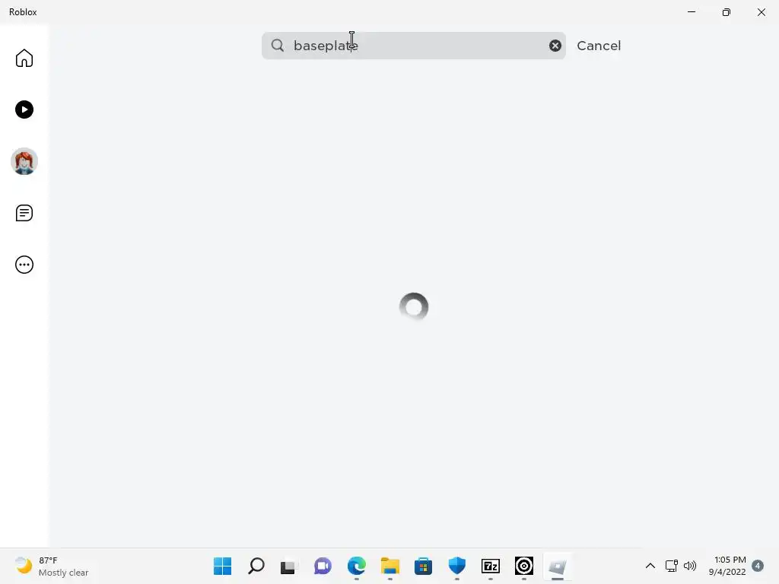Viewport: 779px width, 584px height.
Task: Clear the baseplate search text
Action: [555, 46]
